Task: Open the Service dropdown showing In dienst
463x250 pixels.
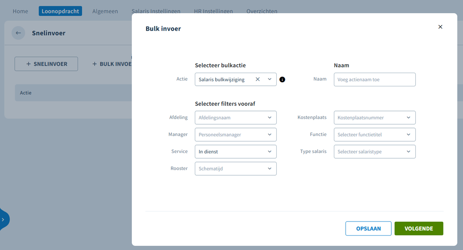Action: 236,152
